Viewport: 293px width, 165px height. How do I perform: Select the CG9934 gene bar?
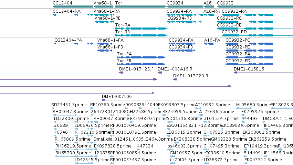tap(185, 7)
